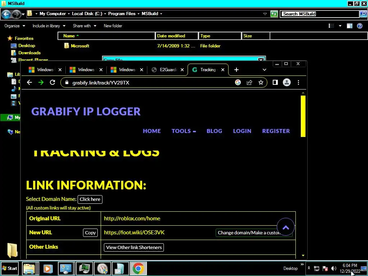Switch to the E2Guardian tab
Screen dimensions: 368x276
pos(167,70)
